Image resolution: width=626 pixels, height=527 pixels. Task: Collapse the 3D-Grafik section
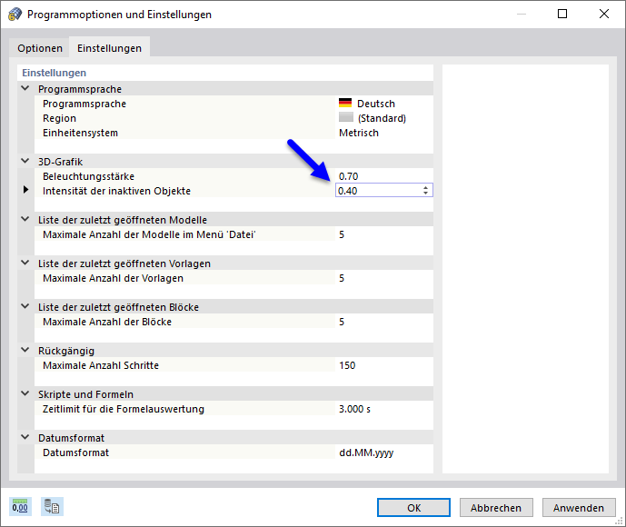click(x=25, y=161)
